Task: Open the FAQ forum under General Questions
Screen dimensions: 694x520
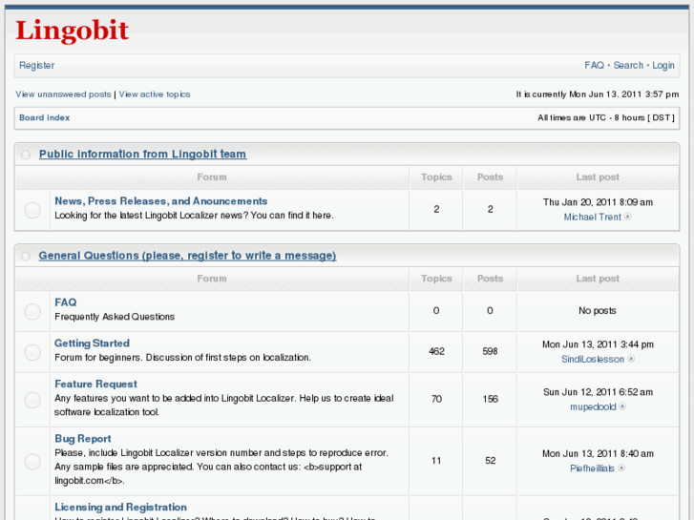Action: (66, 302)
